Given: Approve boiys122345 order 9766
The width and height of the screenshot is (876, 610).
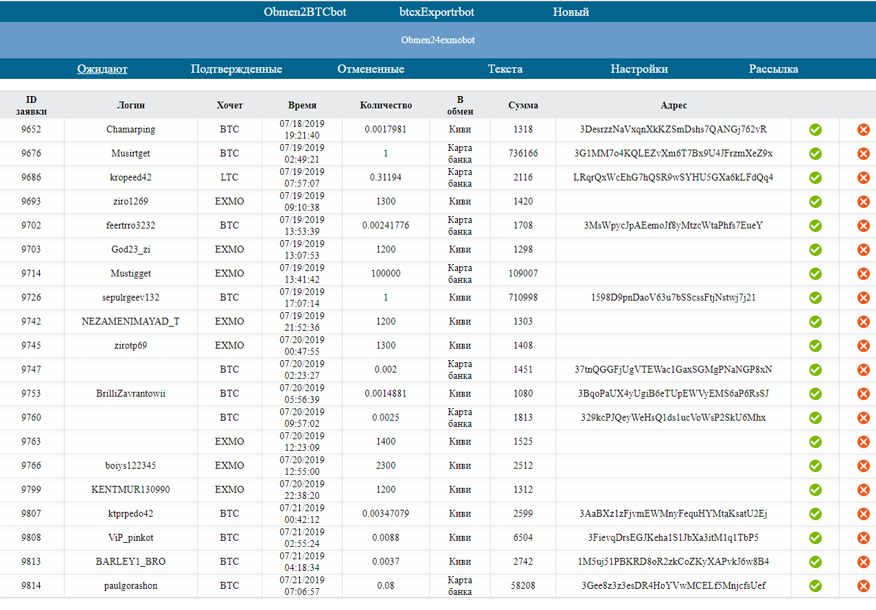Looking at the screenshot, I should (816, 466).
